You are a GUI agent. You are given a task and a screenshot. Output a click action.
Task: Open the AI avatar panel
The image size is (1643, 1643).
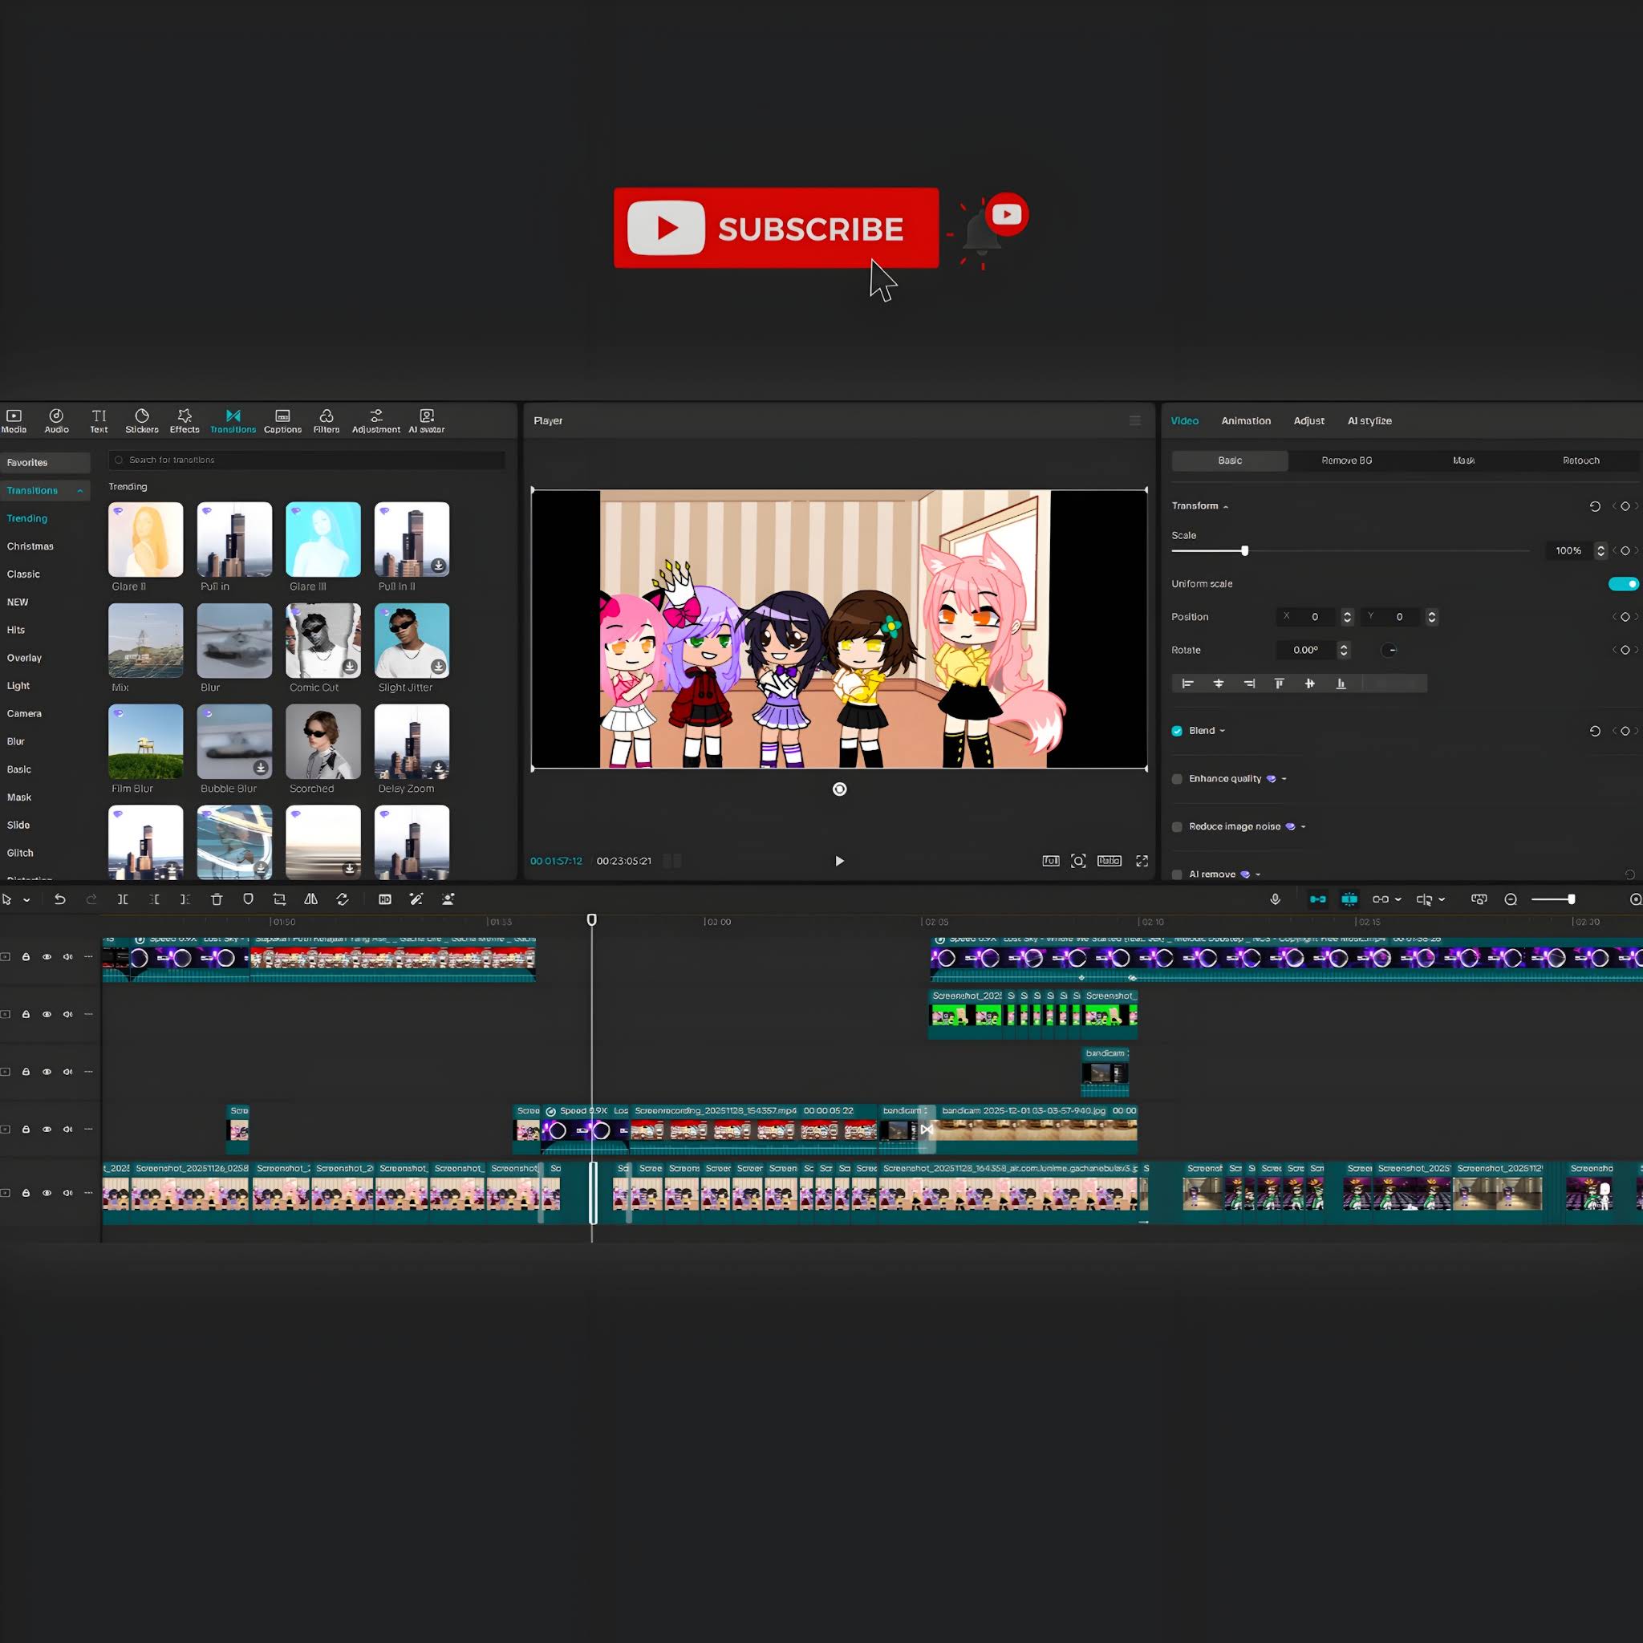426,421
